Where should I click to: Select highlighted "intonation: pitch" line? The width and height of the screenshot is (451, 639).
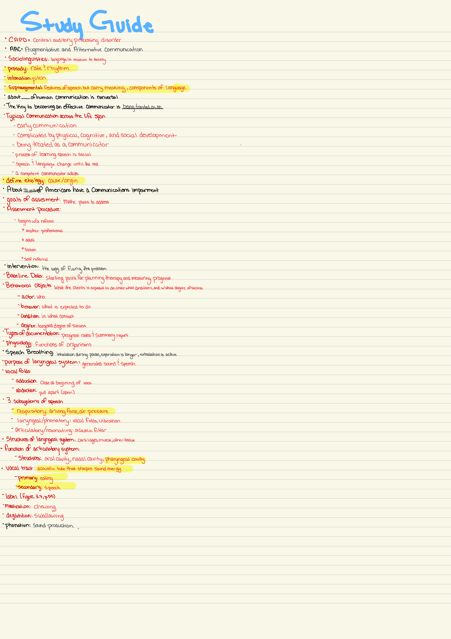coord(26,78)
